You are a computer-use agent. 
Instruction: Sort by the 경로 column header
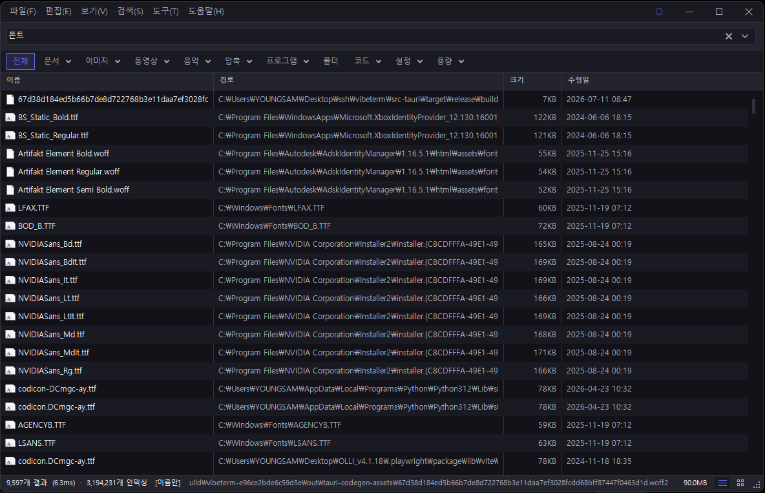[359, 80]
